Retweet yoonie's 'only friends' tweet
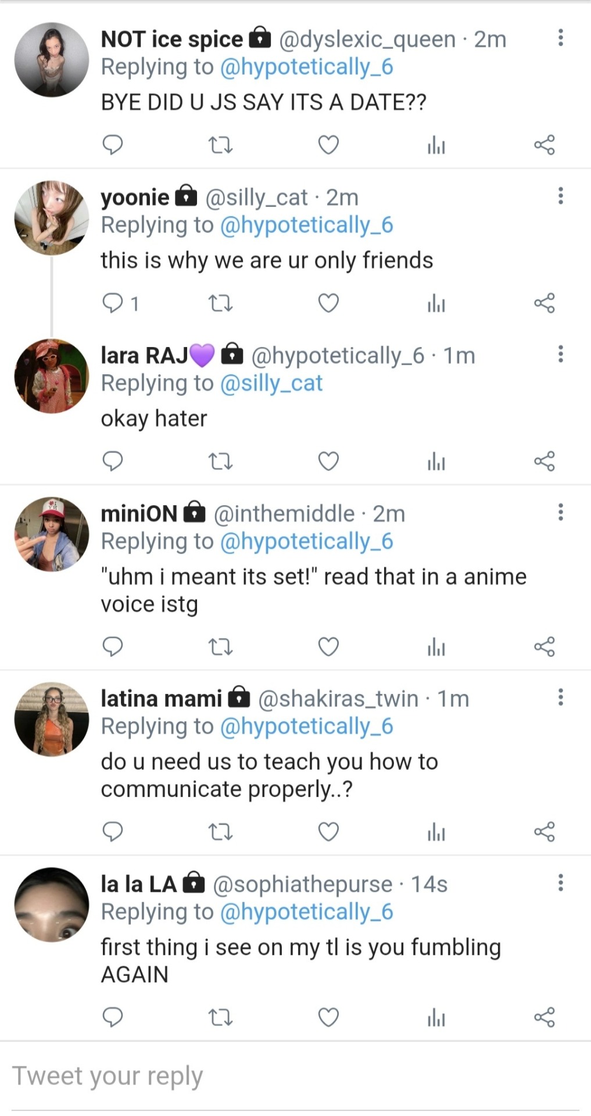The width and height of the screenshot is (591, 1116). (x=220, y=303)
